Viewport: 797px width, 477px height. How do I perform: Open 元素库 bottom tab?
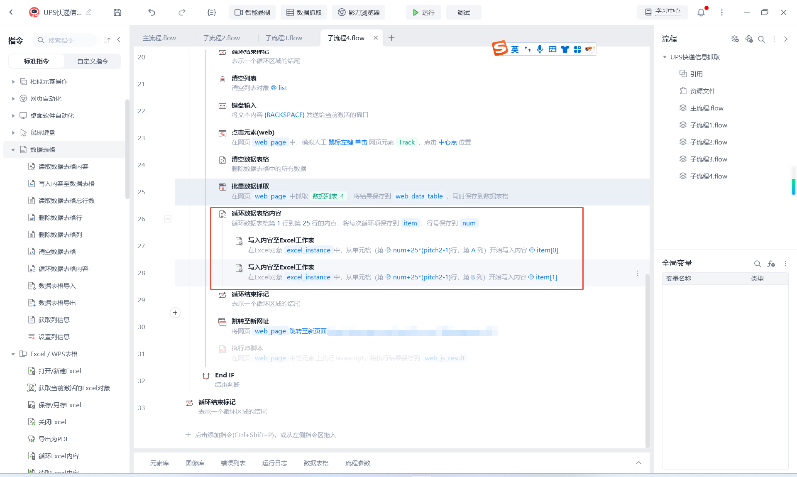click(x=159, y=463)
